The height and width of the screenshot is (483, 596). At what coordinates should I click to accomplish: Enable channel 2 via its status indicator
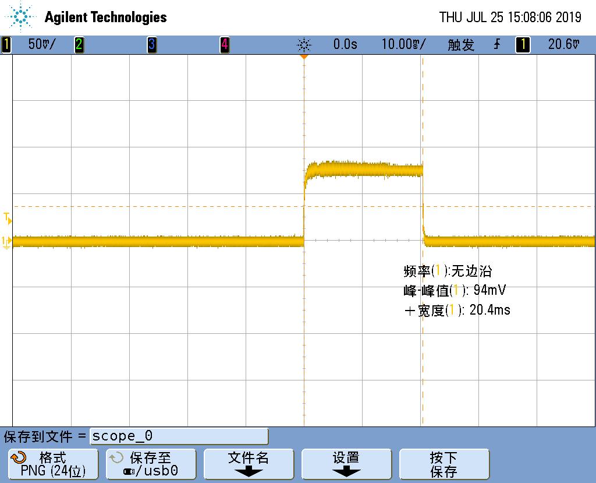[x=79, y=43]
